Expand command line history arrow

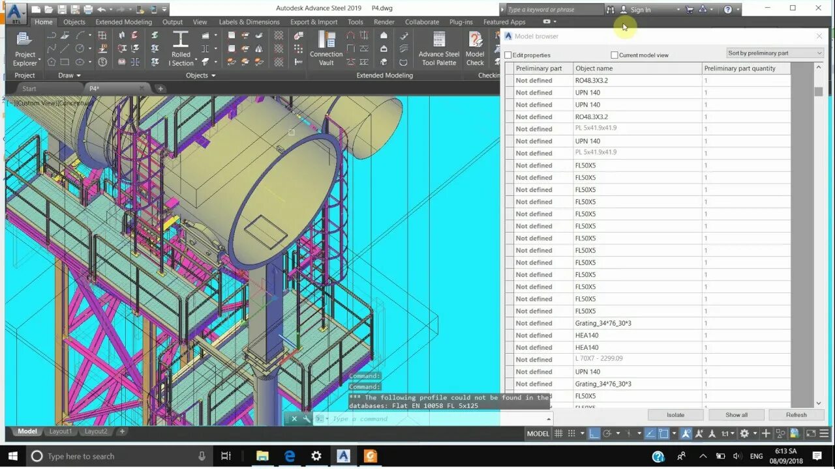pyautogui.click(x=549, y=419)
